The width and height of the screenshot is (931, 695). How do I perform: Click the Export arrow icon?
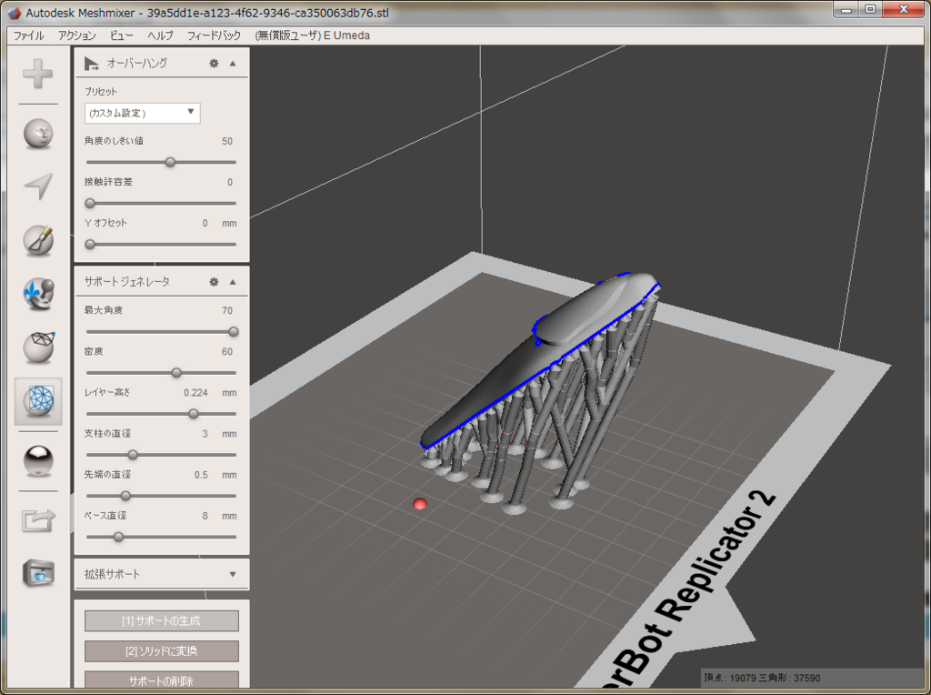pos(38,520)
